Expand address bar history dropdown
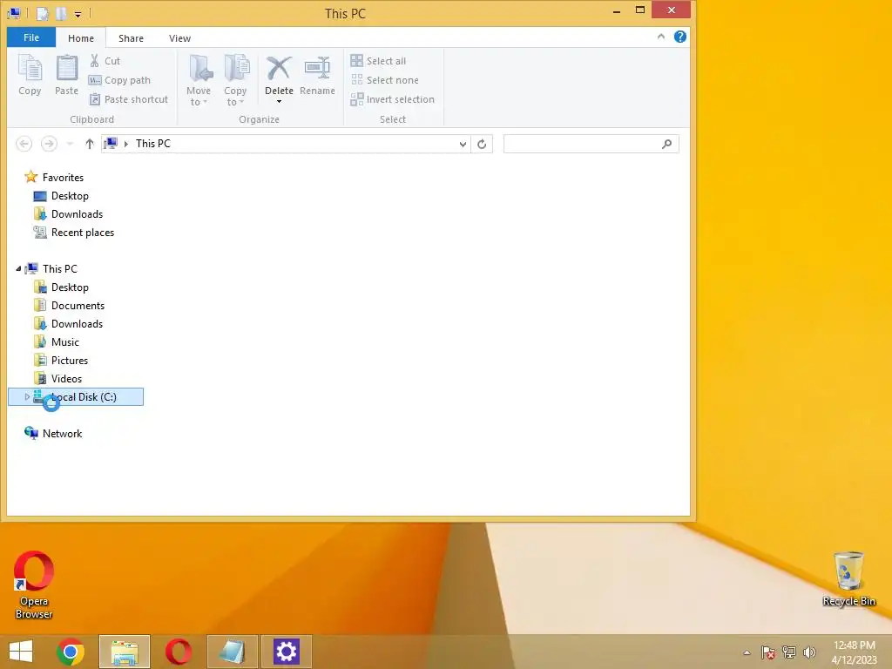Screen dimensions: 892x669 tap(463, 144)
